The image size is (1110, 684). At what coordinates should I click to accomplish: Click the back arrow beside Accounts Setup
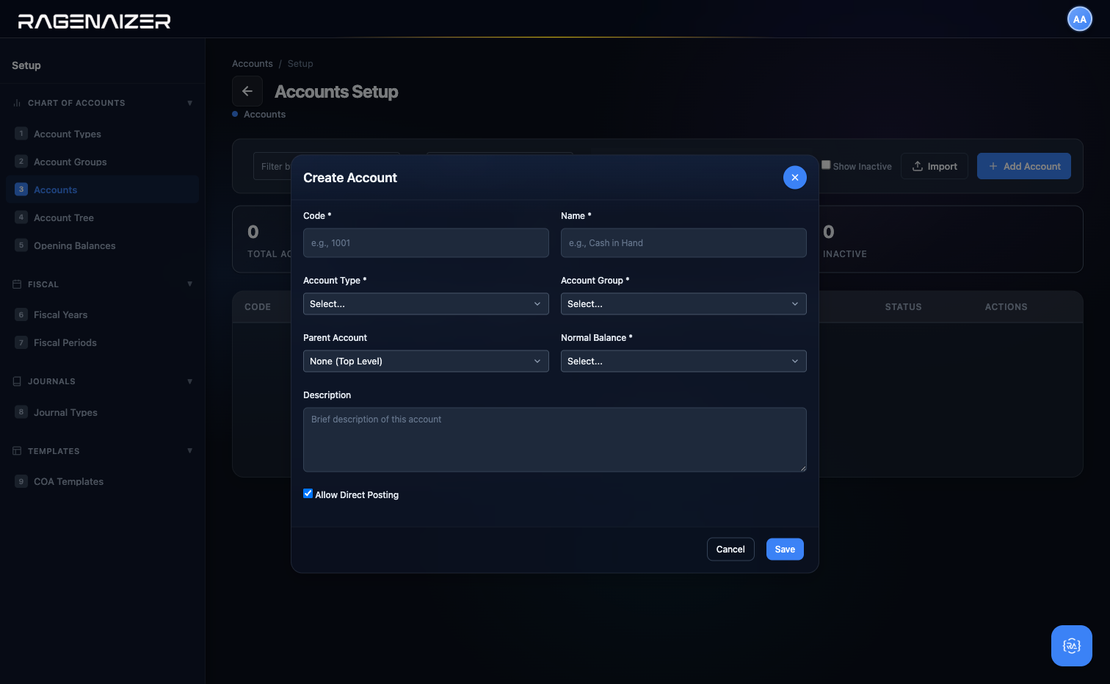tap(247, 91)
